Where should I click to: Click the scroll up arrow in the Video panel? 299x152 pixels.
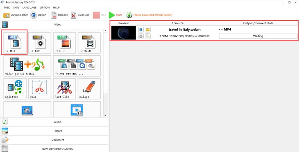point(105,31)
